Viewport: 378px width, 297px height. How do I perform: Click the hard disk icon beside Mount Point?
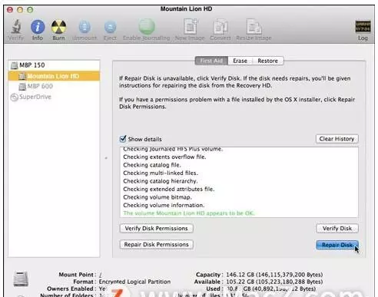coord(21,279)
